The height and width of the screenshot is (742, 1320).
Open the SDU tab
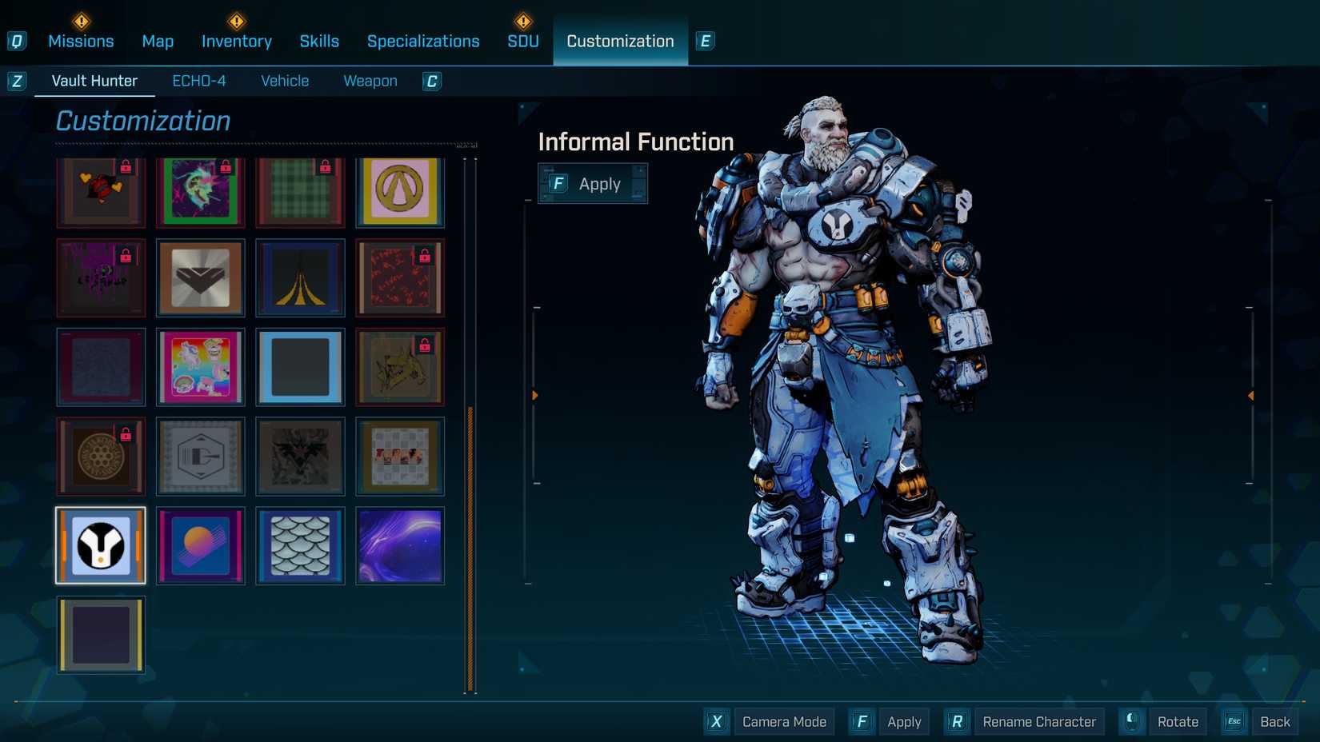[523, 42]
